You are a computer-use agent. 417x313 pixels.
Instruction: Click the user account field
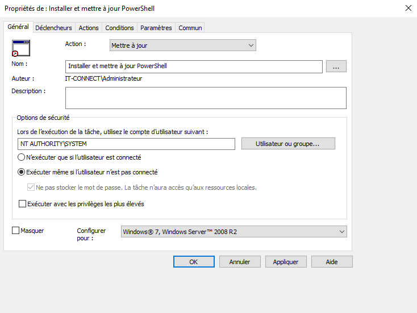[150, 144]
